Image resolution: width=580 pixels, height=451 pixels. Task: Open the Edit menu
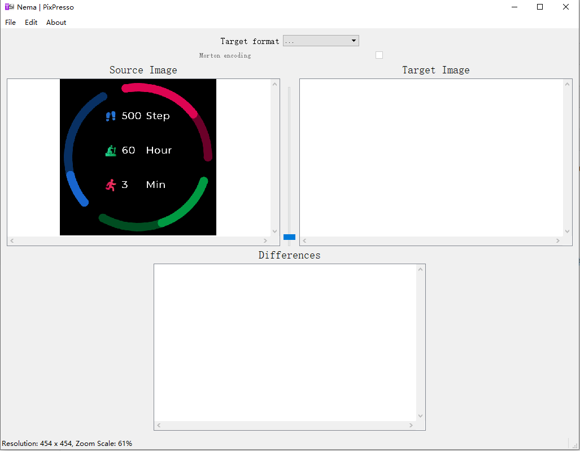click(x=31, y=22)
